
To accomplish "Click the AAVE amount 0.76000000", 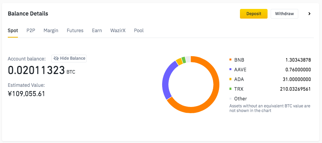I will [298, 70].
